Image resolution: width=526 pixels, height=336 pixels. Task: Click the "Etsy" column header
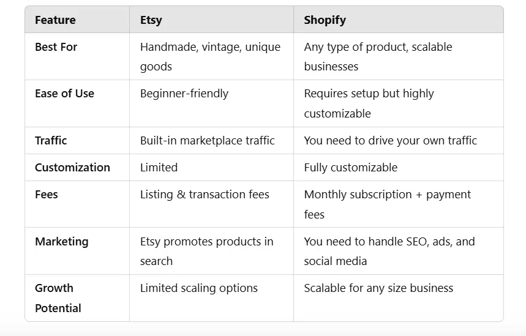pyautogui.click(x=151, y=20)
